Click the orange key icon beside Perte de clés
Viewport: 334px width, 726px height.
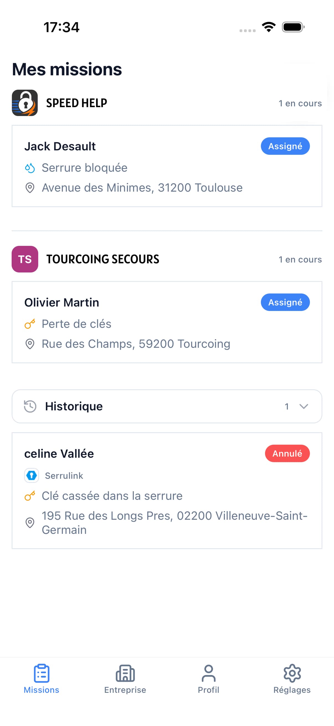click(x=30, y=324)
